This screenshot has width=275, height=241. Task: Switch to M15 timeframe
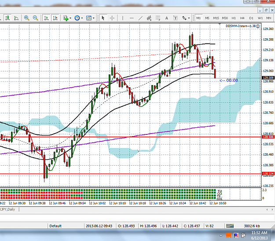click(x=216, y=18)
